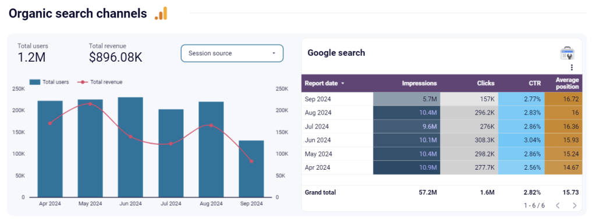Go to the next table page arrow

(x=574, y=206)
